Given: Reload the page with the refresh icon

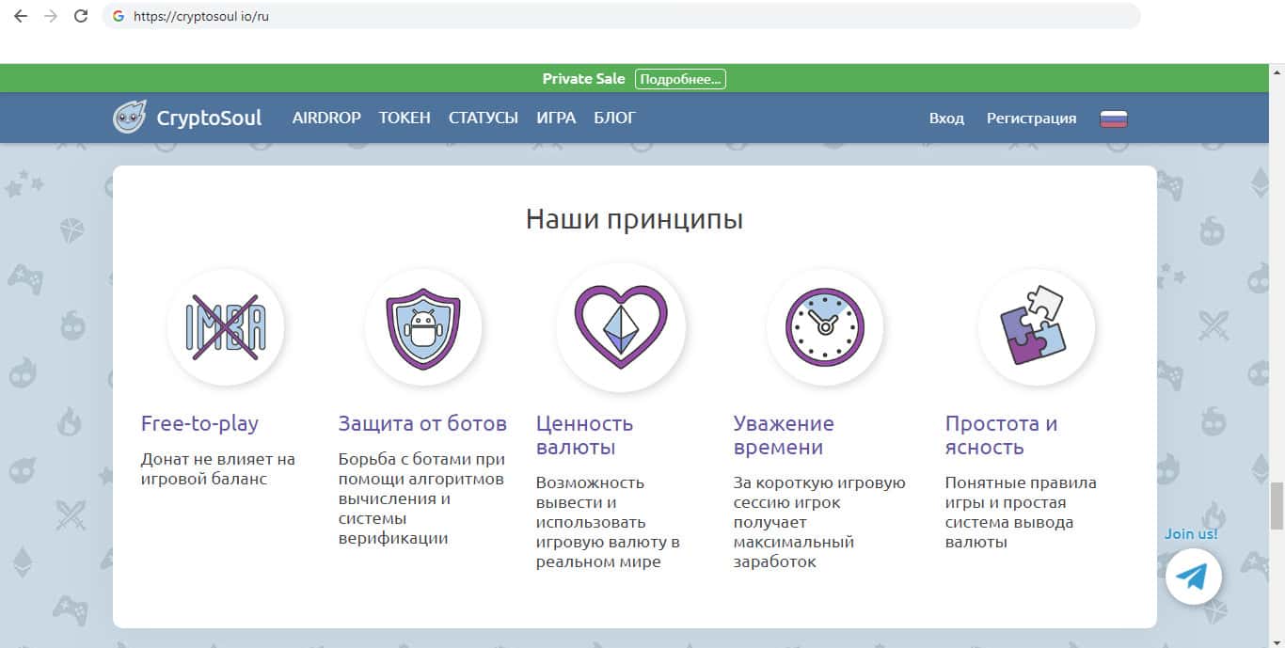Looking at the screenshot, I should [81, 16].
